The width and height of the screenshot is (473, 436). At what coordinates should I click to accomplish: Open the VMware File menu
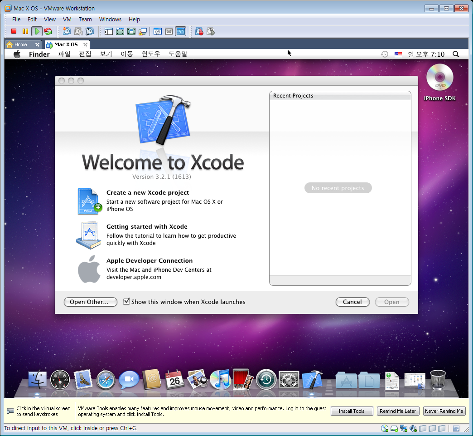(x=16, y=20)
